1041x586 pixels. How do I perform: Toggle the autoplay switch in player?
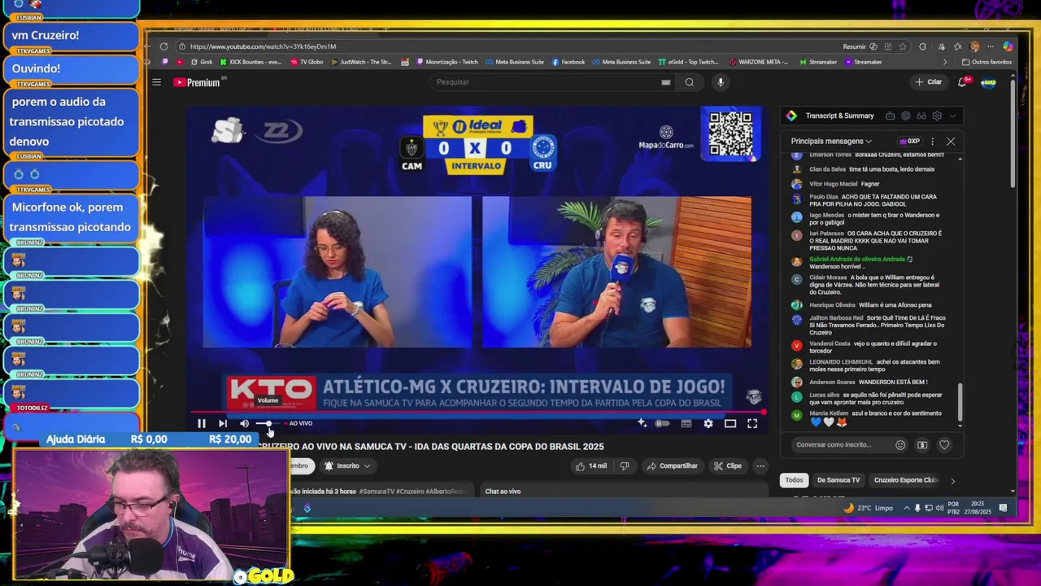click(663, 423)
